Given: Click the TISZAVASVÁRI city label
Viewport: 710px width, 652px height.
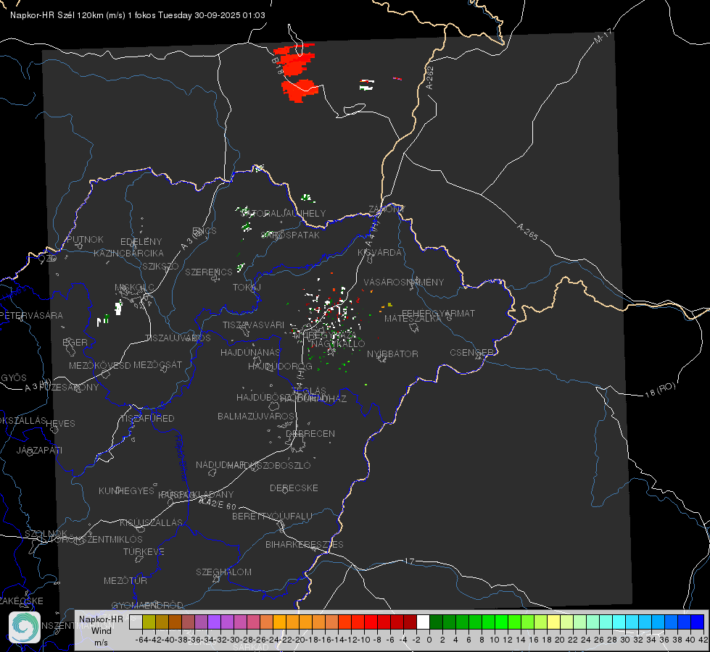Looking at the screenshot, I should click(x=253, y=325).
